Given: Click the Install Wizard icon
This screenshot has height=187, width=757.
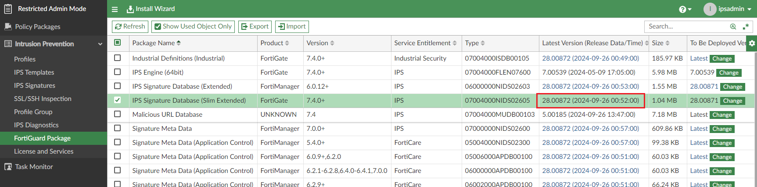Looking at the screenshot, I should [130, 9].
